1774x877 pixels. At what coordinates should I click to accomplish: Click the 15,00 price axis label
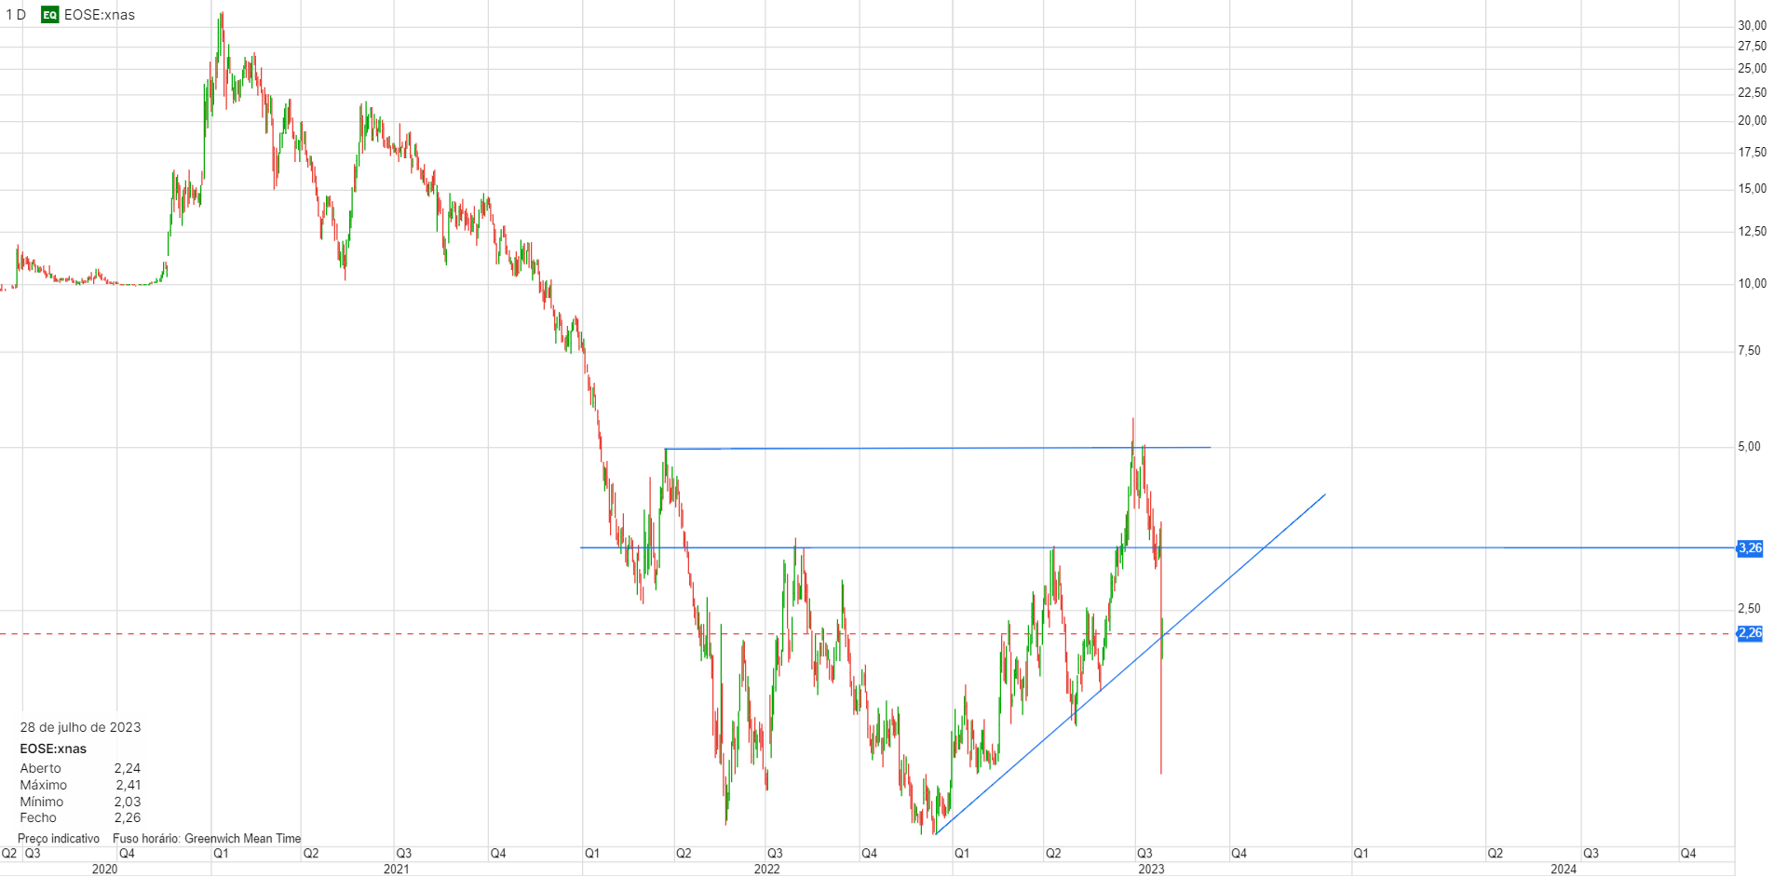pos(1752,189)
